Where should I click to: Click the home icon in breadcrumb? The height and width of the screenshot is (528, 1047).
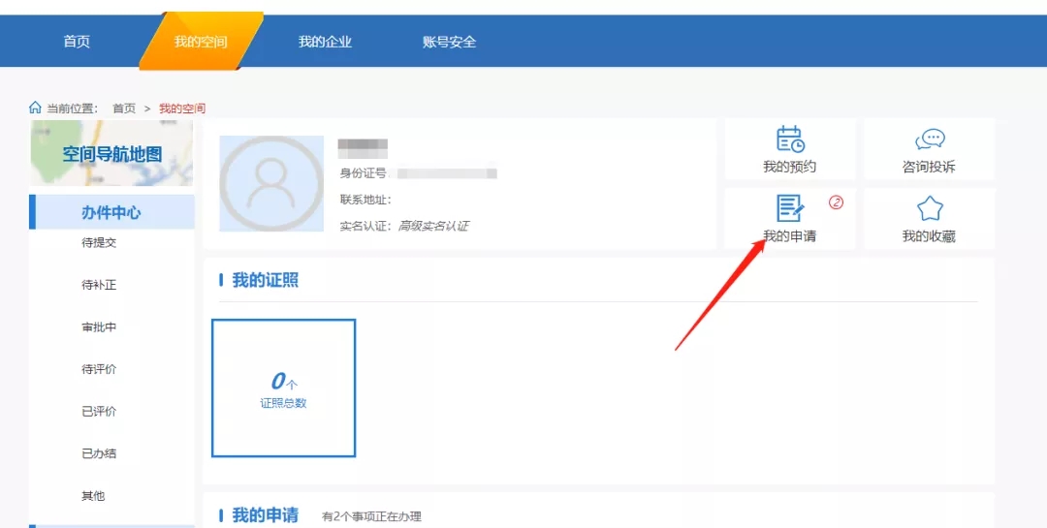tap(36, 108)
